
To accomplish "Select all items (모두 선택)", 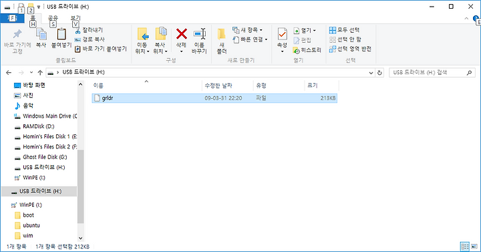I will coord(344,30).
